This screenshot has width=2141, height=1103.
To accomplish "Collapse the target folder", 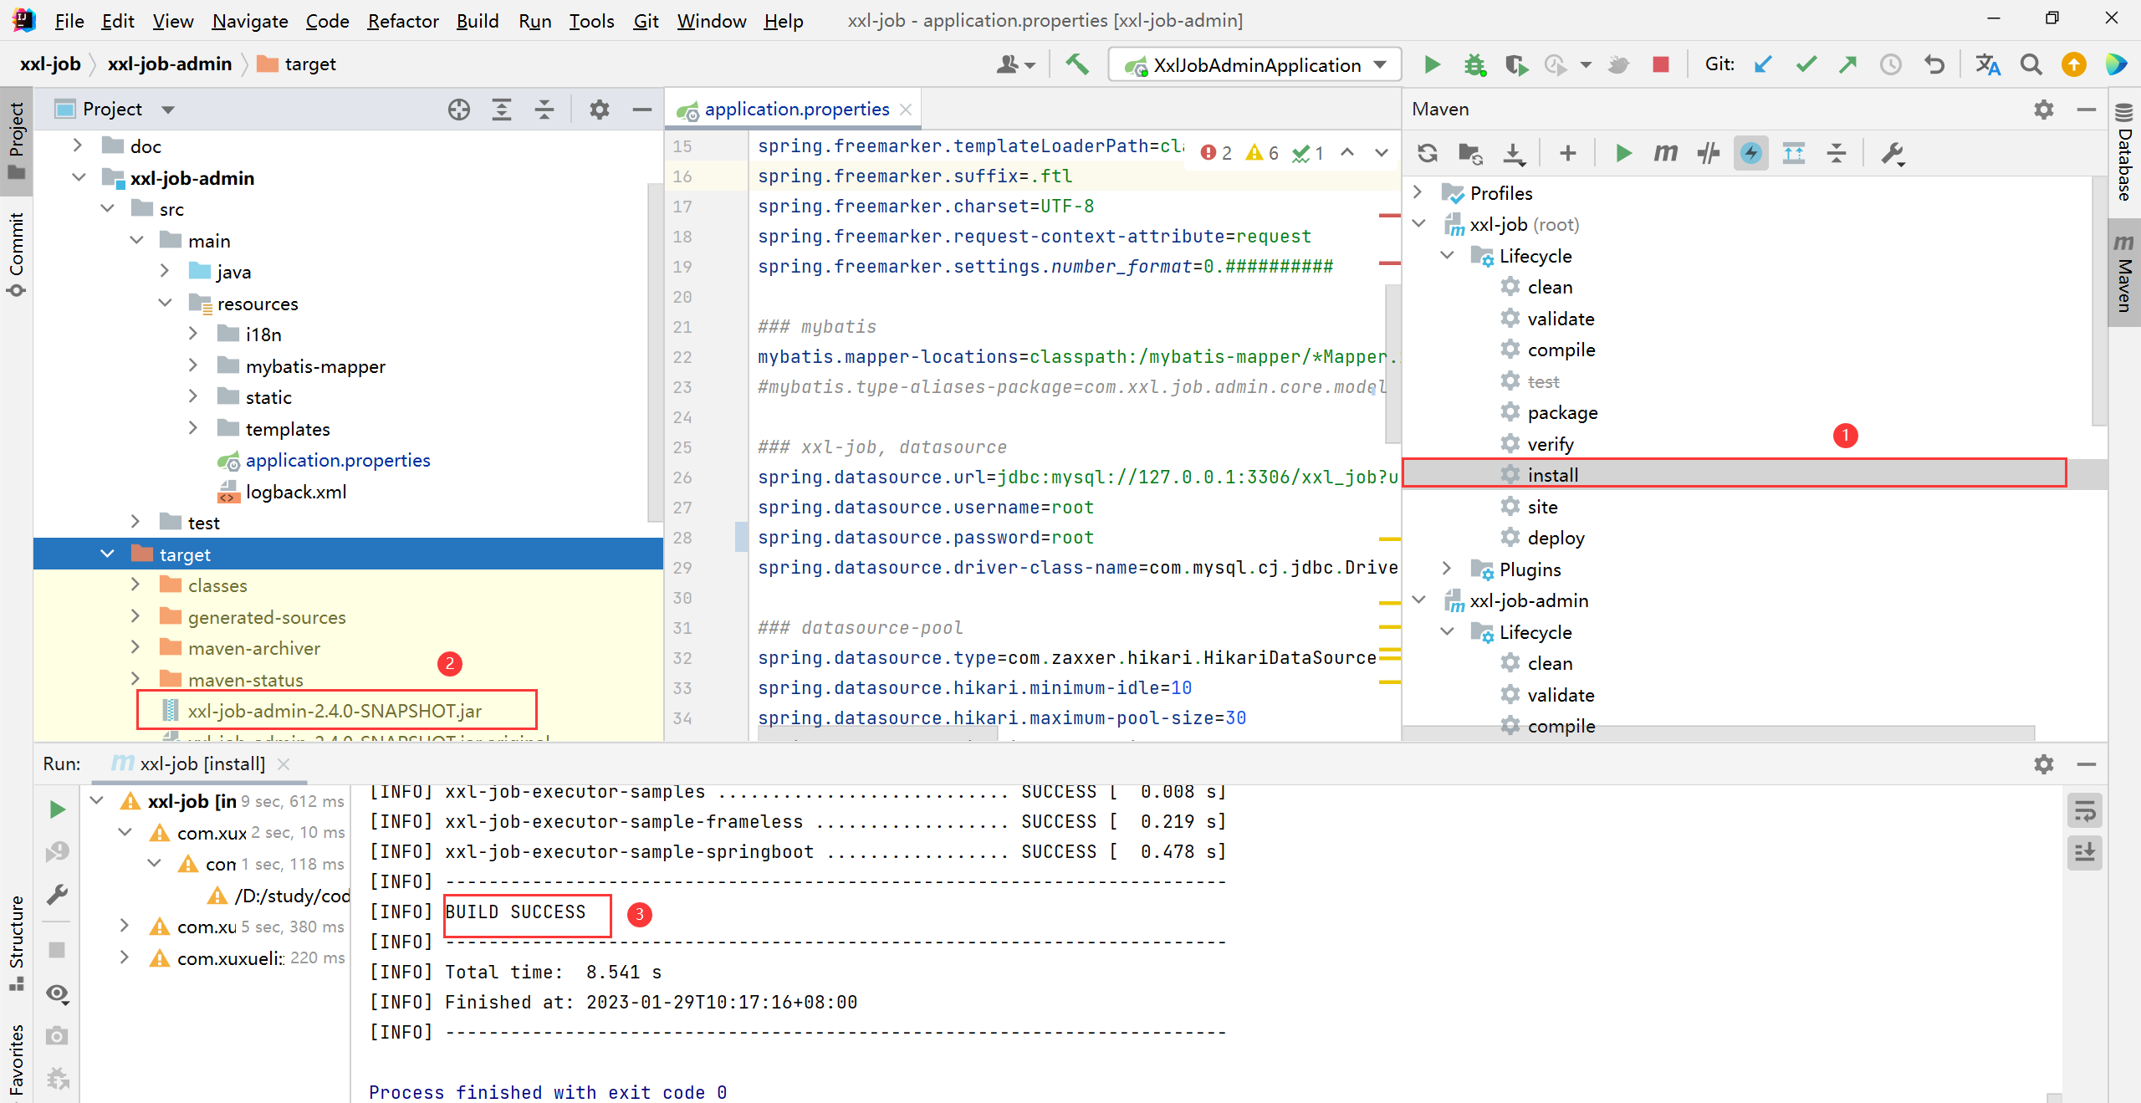I will pyautogui.click(x=107, y=554).
